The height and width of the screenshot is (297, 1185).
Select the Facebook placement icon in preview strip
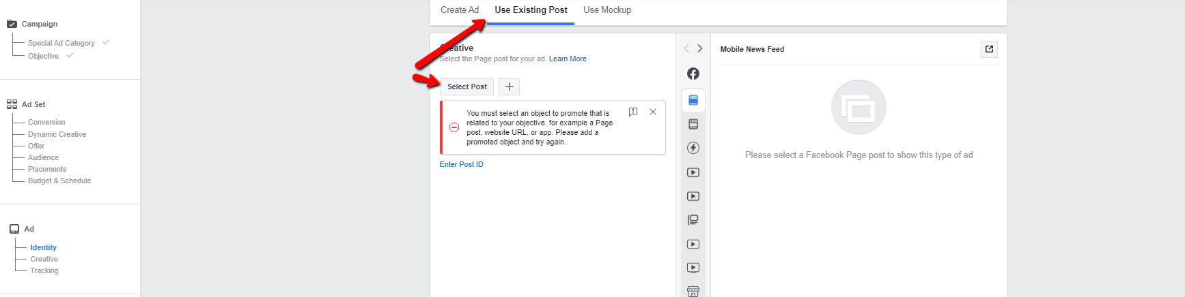pyautogui.click(x=693, y=74)
